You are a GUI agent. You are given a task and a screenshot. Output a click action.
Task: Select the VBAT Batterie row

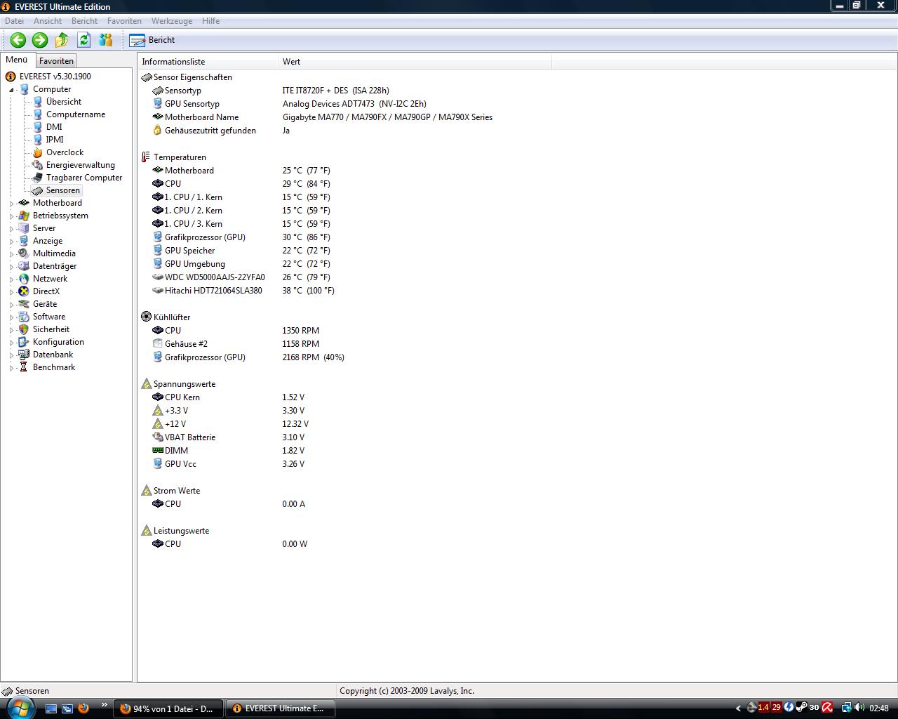coord(228,437)
